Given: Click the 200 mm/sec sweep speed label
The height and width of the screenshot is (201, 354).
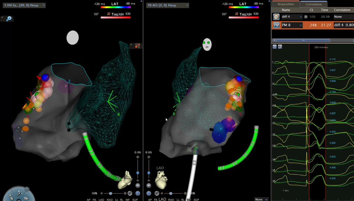Looking at the screenshot, I should click(x=321, y=48).
